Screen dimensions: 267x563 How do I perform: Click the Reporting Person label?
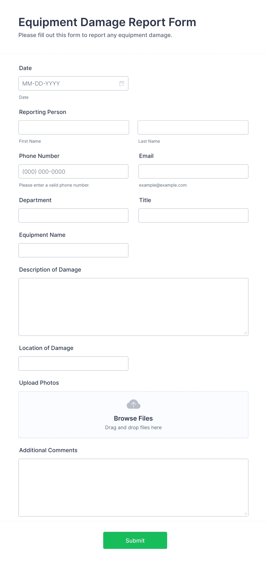pos(42,112)
